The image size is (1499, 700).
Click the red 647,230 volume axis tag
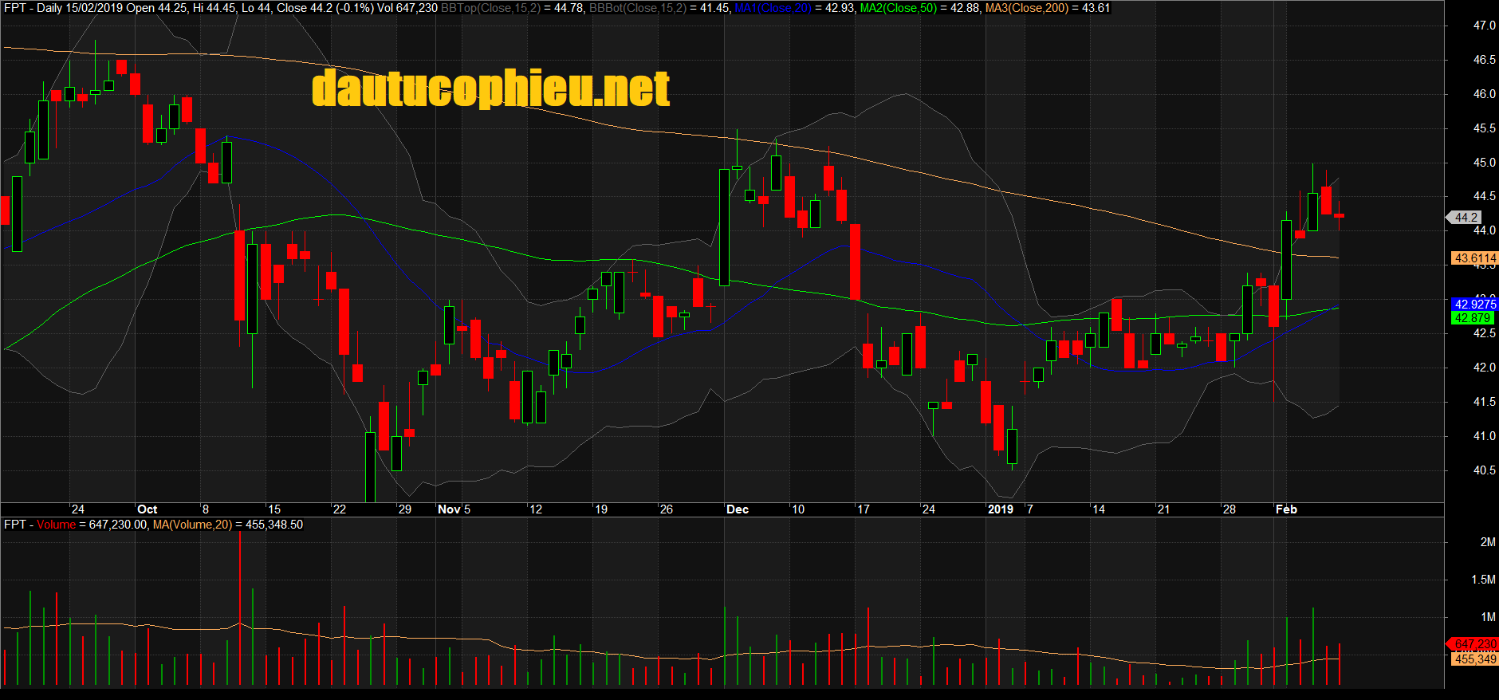1474,644
